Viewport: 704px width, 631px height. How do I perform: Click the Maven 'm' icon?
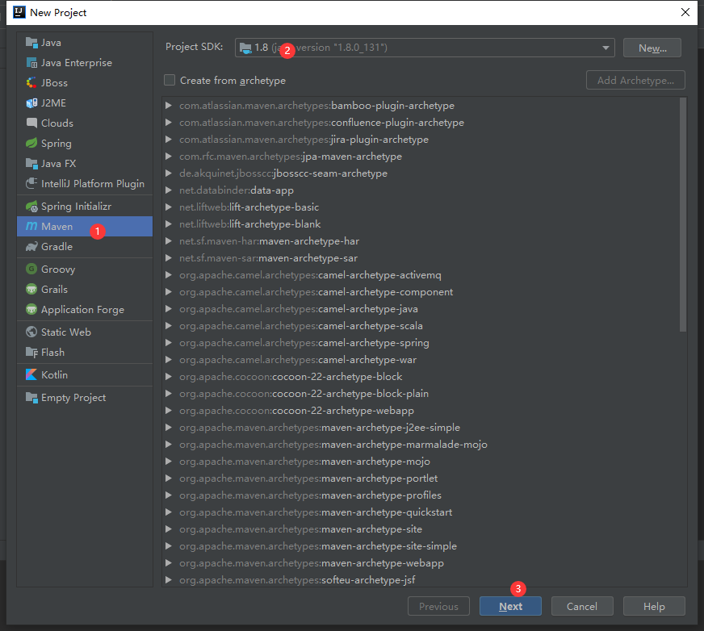tap(31, 226)
